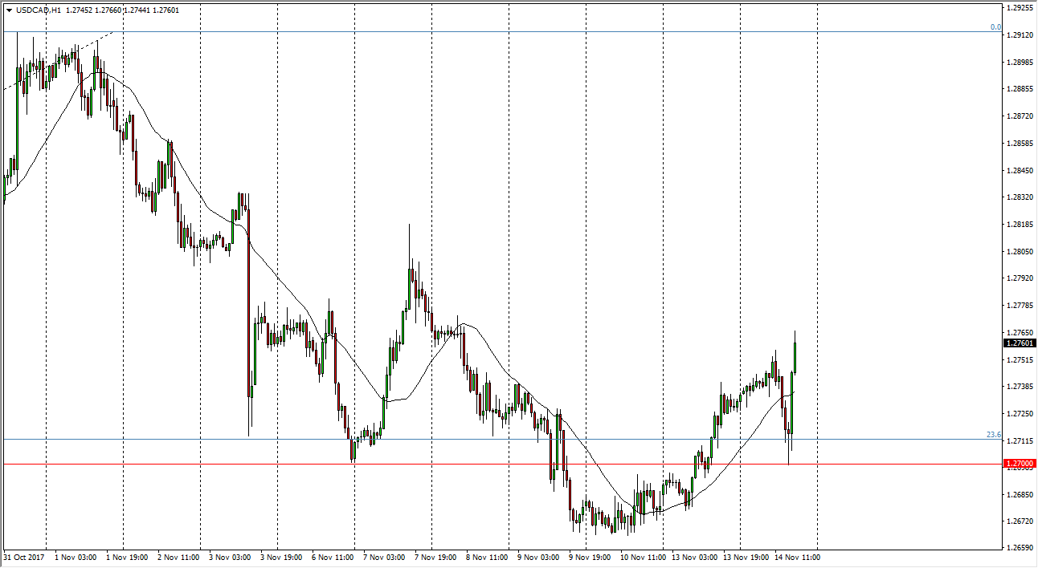Click the 3 Nov 03:00 time label
The width and height of the screenshot is (1038, 568).
[x=231, y=557]
